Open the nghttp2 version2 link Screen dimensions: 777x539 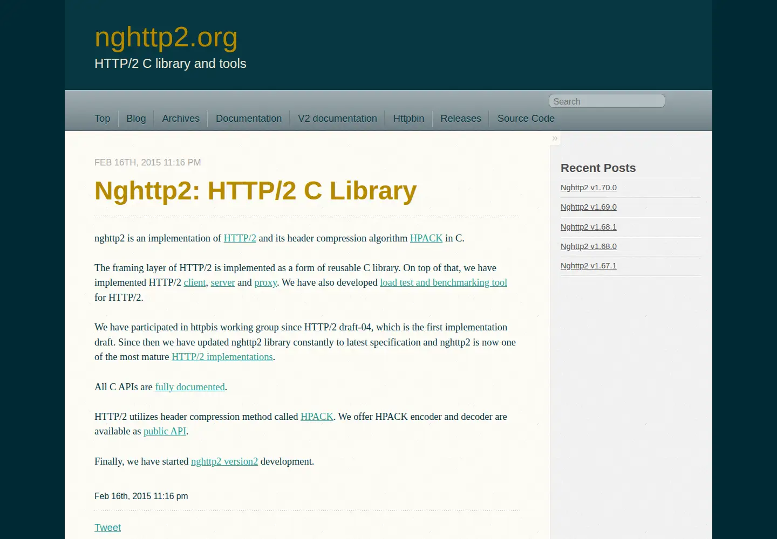[224, 461]
